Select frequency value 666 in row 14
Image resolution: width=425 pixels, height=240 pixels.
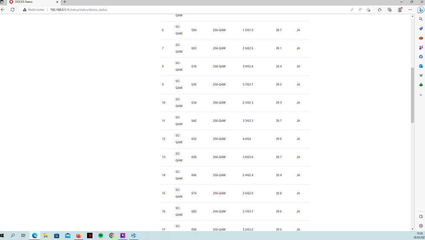tap(194, 175)
